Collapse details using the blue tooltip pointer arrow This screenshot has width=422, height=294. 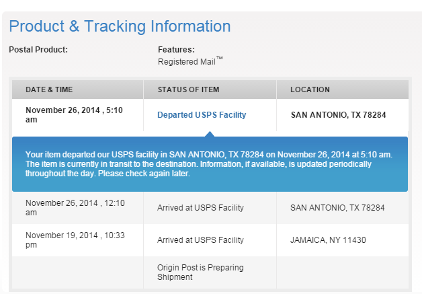[210, 134]
